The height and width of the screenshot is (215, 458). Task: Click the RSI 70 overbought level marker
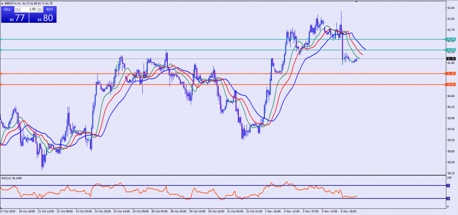447,185
